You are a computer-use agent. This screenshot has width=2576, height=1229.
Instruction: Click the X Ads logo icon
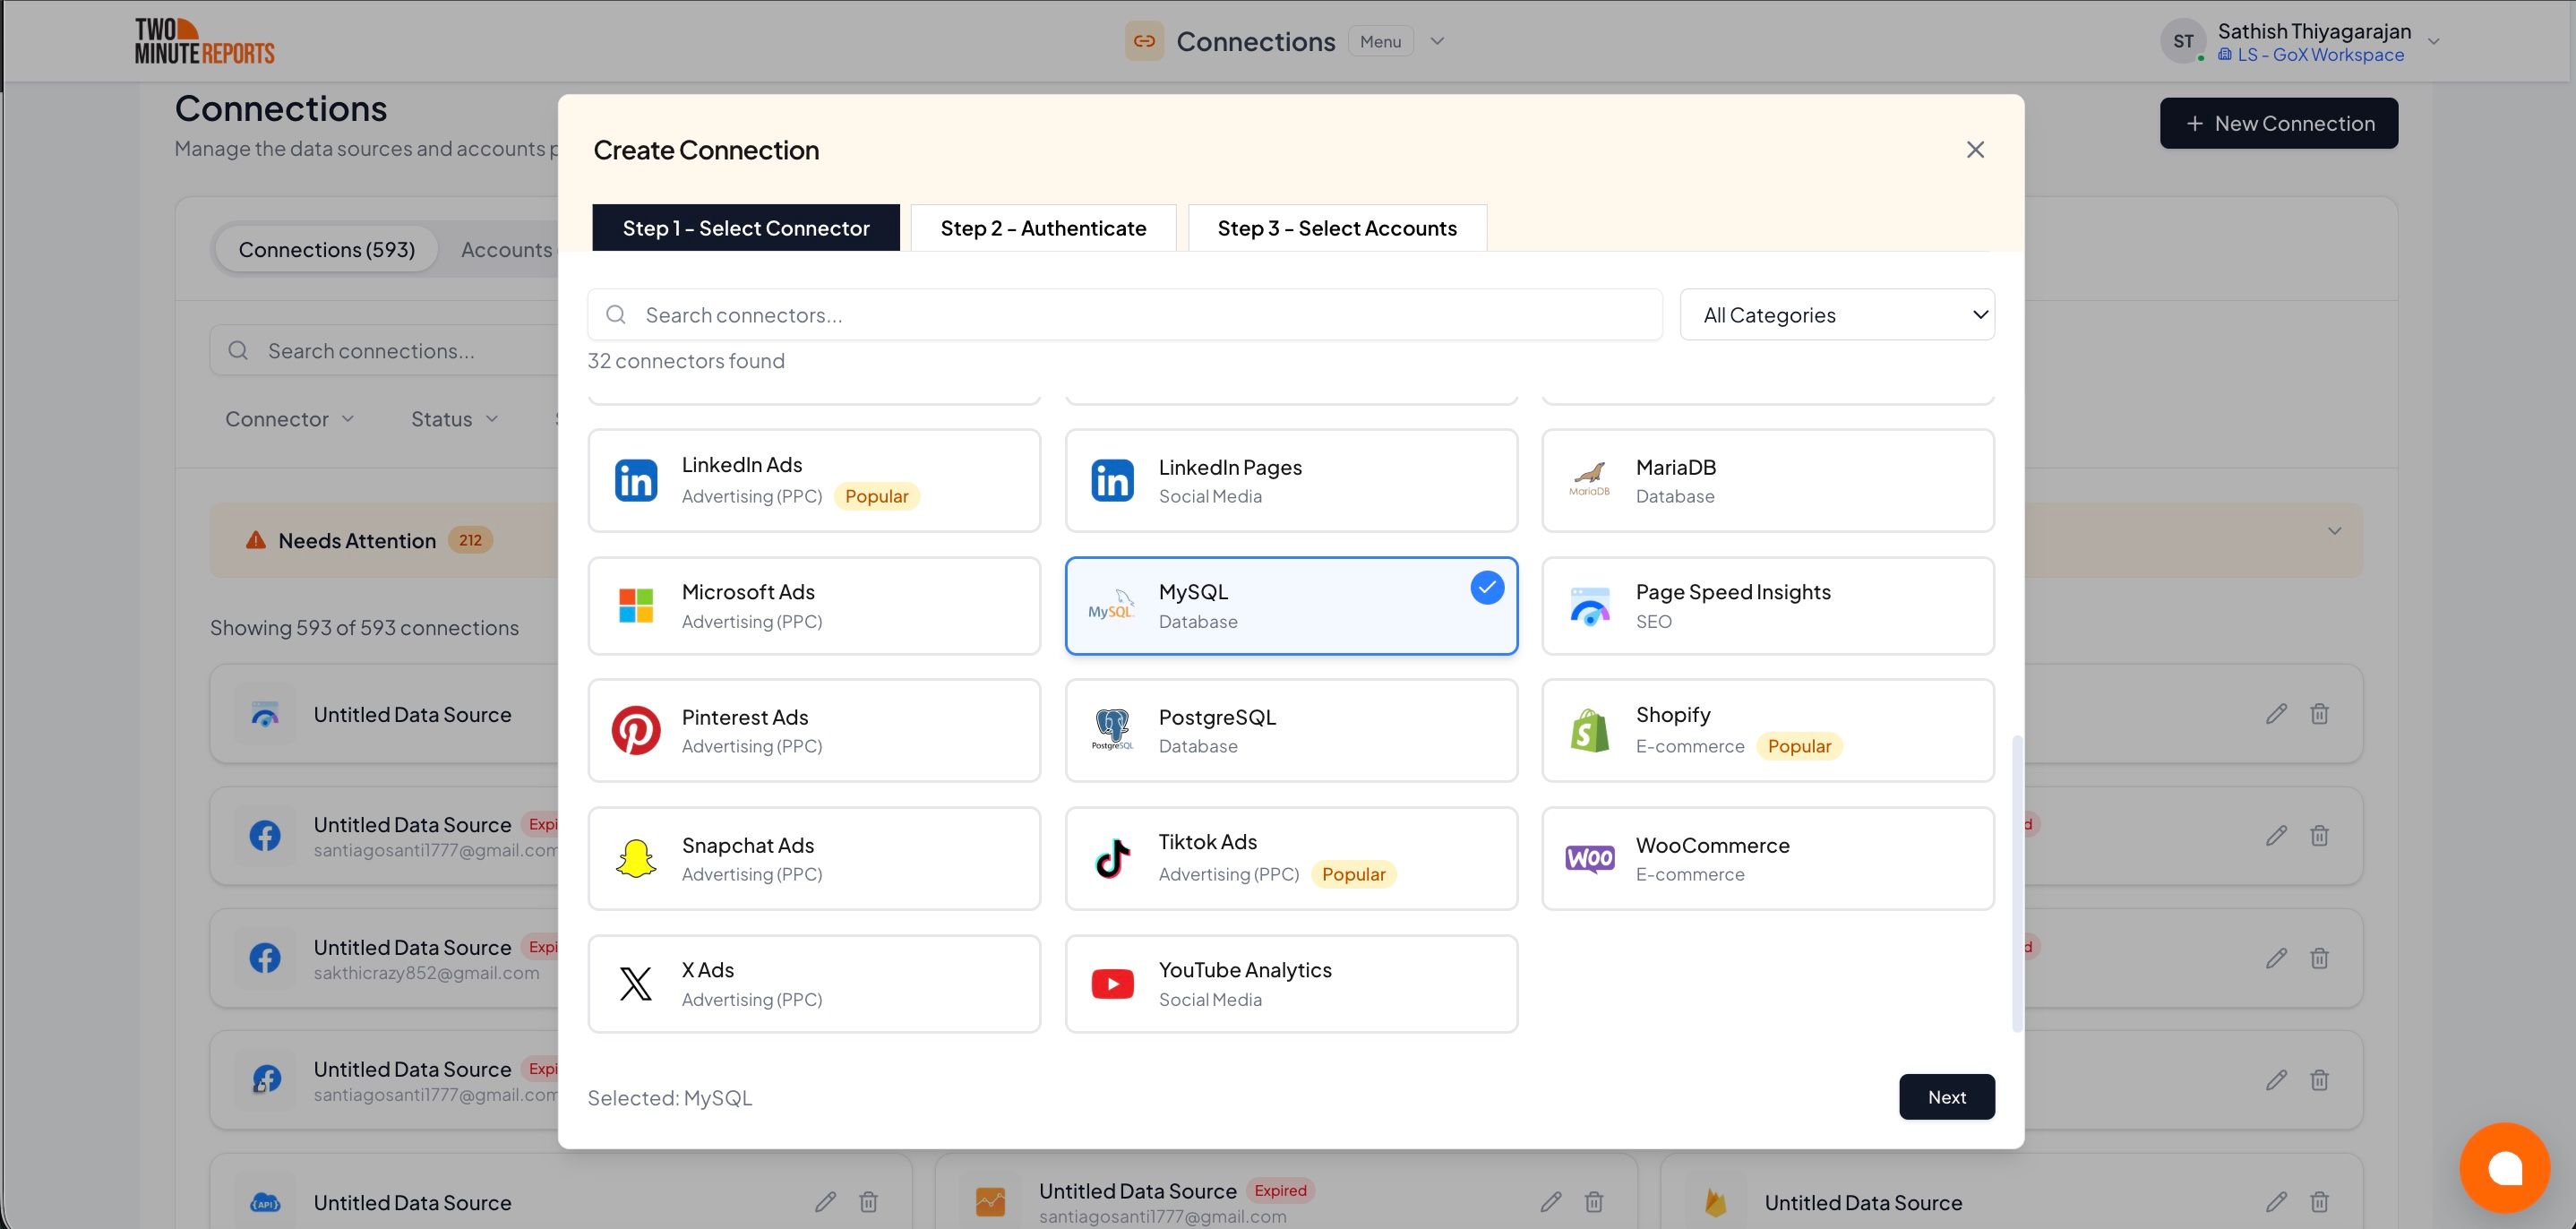coord(636,984)
